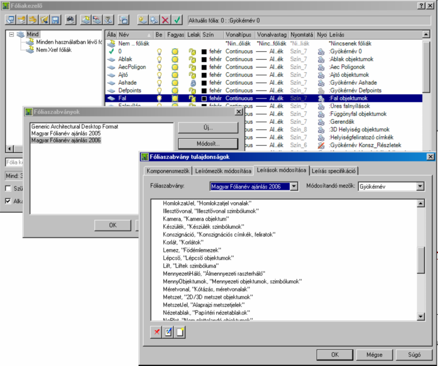Select the Kamera, "Kamera objektum" entry
This screenshot has width=438, height=366.
point(196,219)
